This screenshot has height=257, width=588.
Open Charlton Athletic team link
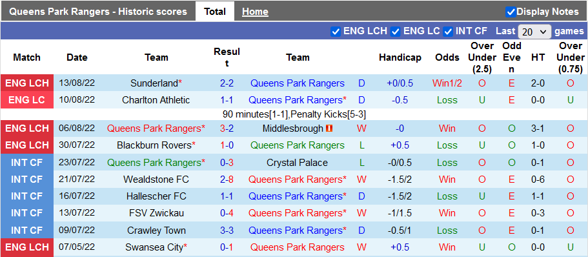pyautogui.click(x=156, y=100)
